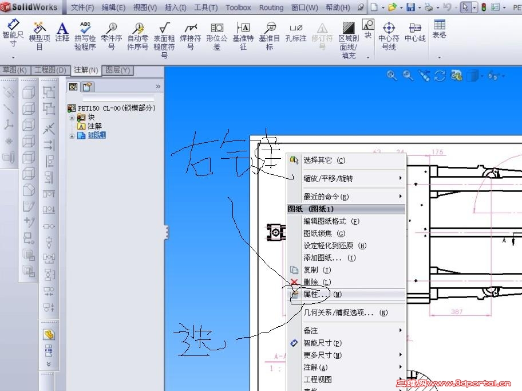Insert a 基准特征 datum feature
The image size is (522, 391).
(243, 36)
